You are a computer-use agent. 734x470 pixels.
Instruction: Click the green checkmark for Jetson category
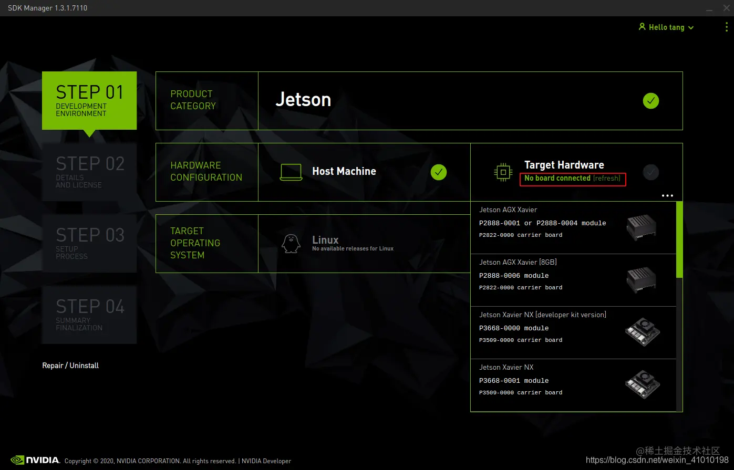pyautogui.click(x=651, y=101)
